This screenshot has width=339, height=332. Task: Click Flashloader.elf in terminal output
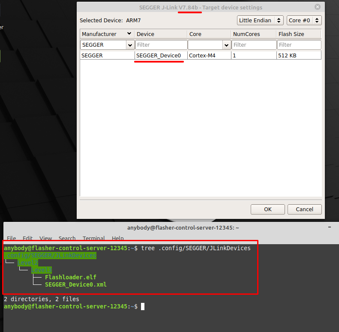(x=70, y=277)
